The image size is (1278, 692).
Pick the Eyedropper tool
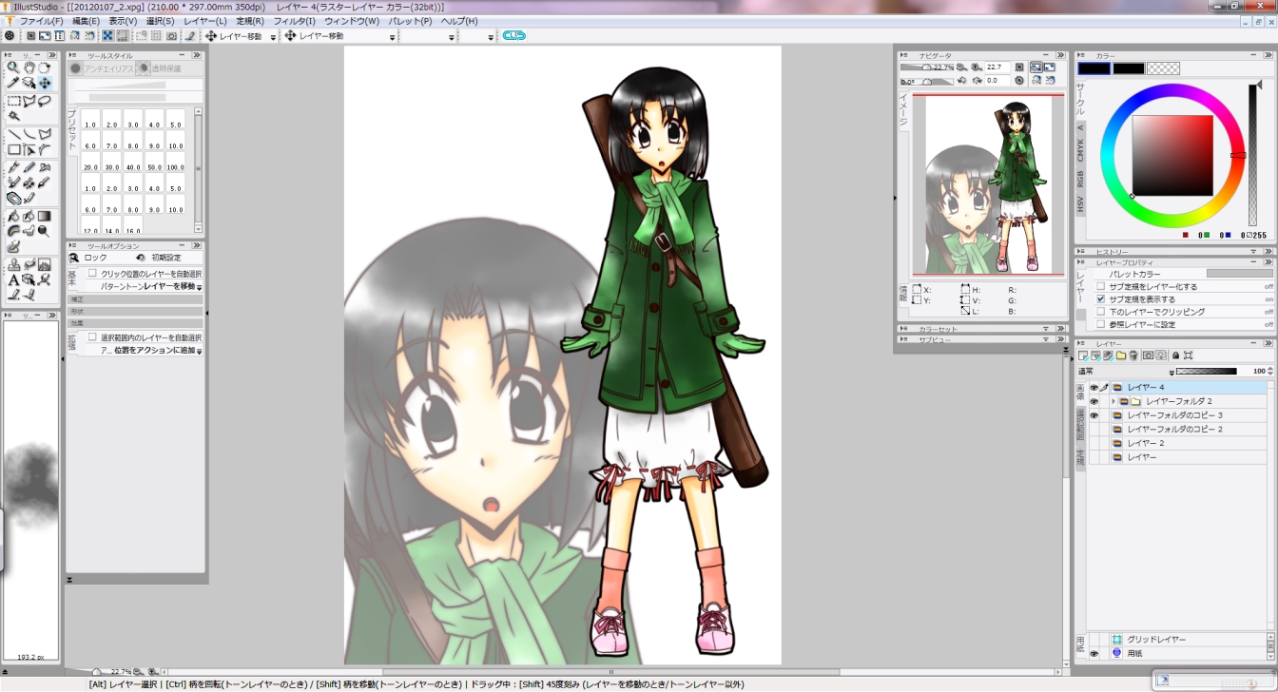pos(13,84)
